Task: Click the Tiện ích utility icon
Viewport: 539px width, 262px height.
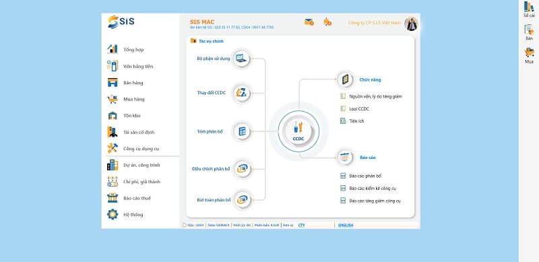Action: click(343, 121)
